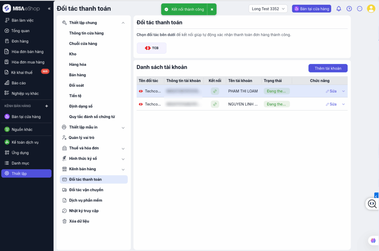Open the chat bubble icon in header
Viewport: 379px width, 251px height.
[359, 9]
